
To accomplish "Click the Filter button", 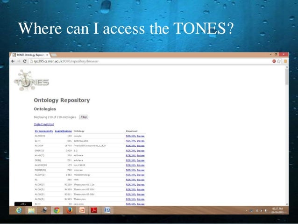I will click(x=84, y=117).
